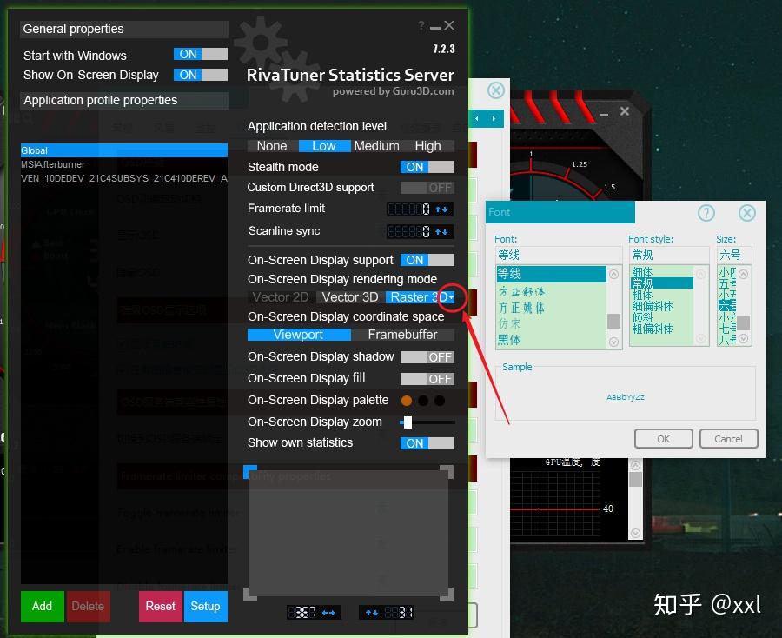
Task: Toggle Start with Windows switch
Action: click(201, 54)
